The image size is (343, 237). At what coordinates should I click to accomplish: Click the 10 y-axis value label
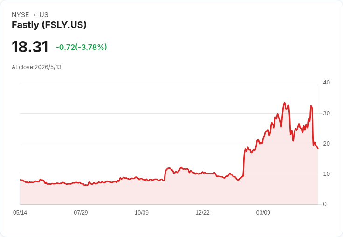pyautogui.click(x=326, y=174)
